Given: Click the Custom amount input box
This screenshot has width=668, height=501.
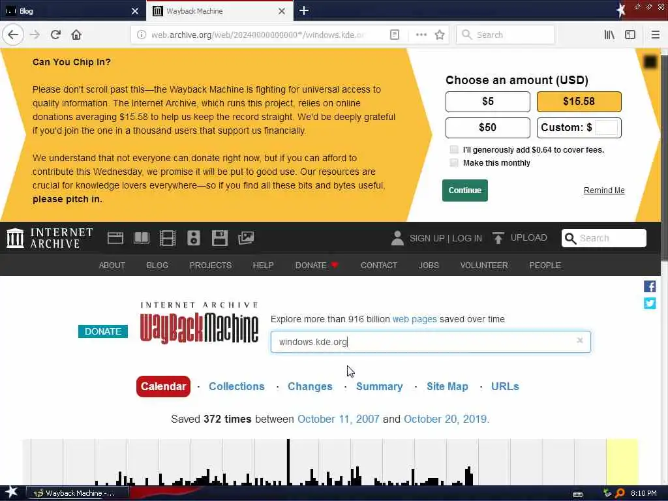Looking at the screenshot, I should click(606, 127).
